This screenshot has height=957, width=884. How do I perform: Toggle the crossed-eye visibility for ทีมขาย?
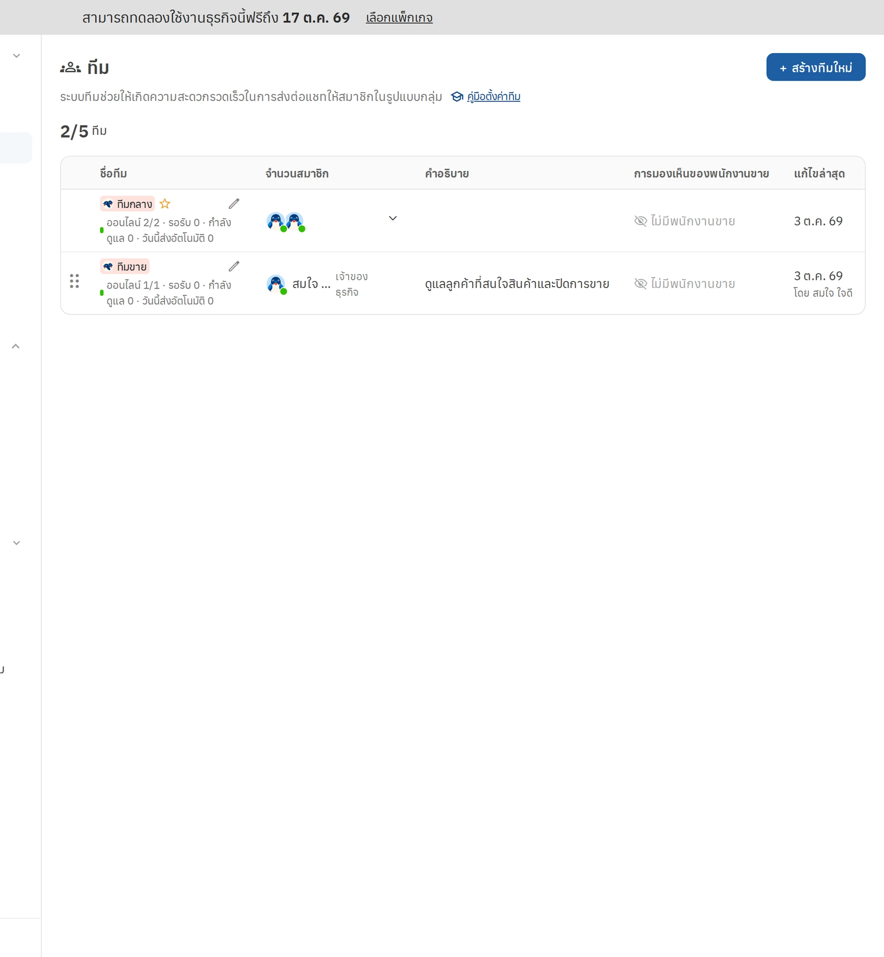tap(640, 284)
